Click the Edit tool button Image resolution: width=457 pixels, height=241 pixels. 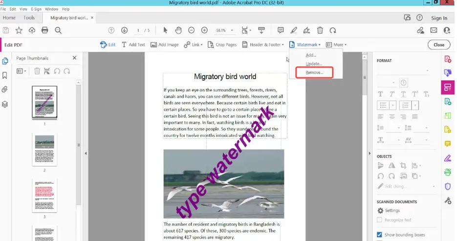[108, 45]
